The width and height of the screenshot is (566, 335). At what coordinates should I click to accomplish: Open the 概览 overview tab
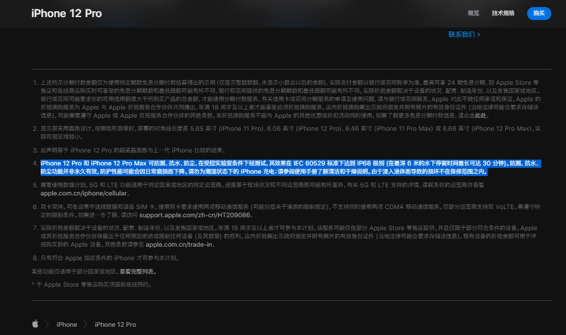click(473, 14)
